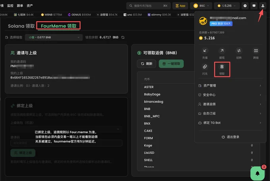Click the 油管猫 $54.7K ticker entry

pyautogui.click(x=107, y=15)
